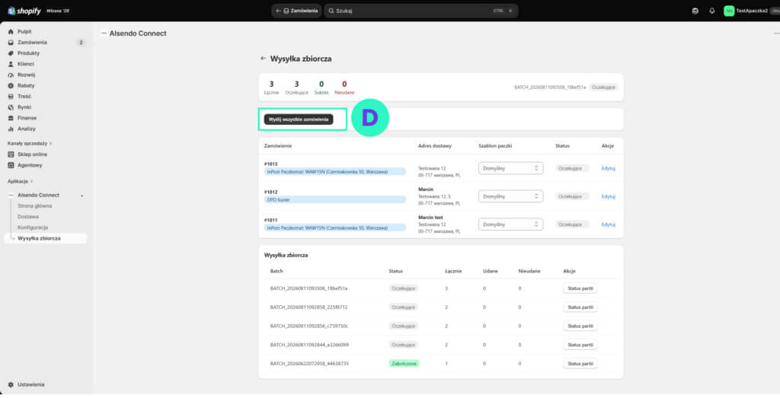The image size is (780, 398).
Task: Click Wyślij wszystkie zamówienia button
Action: (299, 119)
